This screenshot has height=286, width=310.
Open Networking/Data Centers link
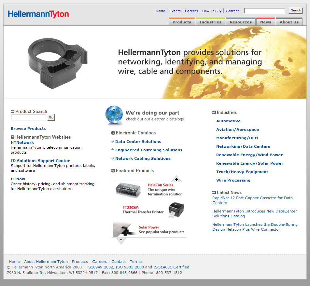[x=243, y=146]
